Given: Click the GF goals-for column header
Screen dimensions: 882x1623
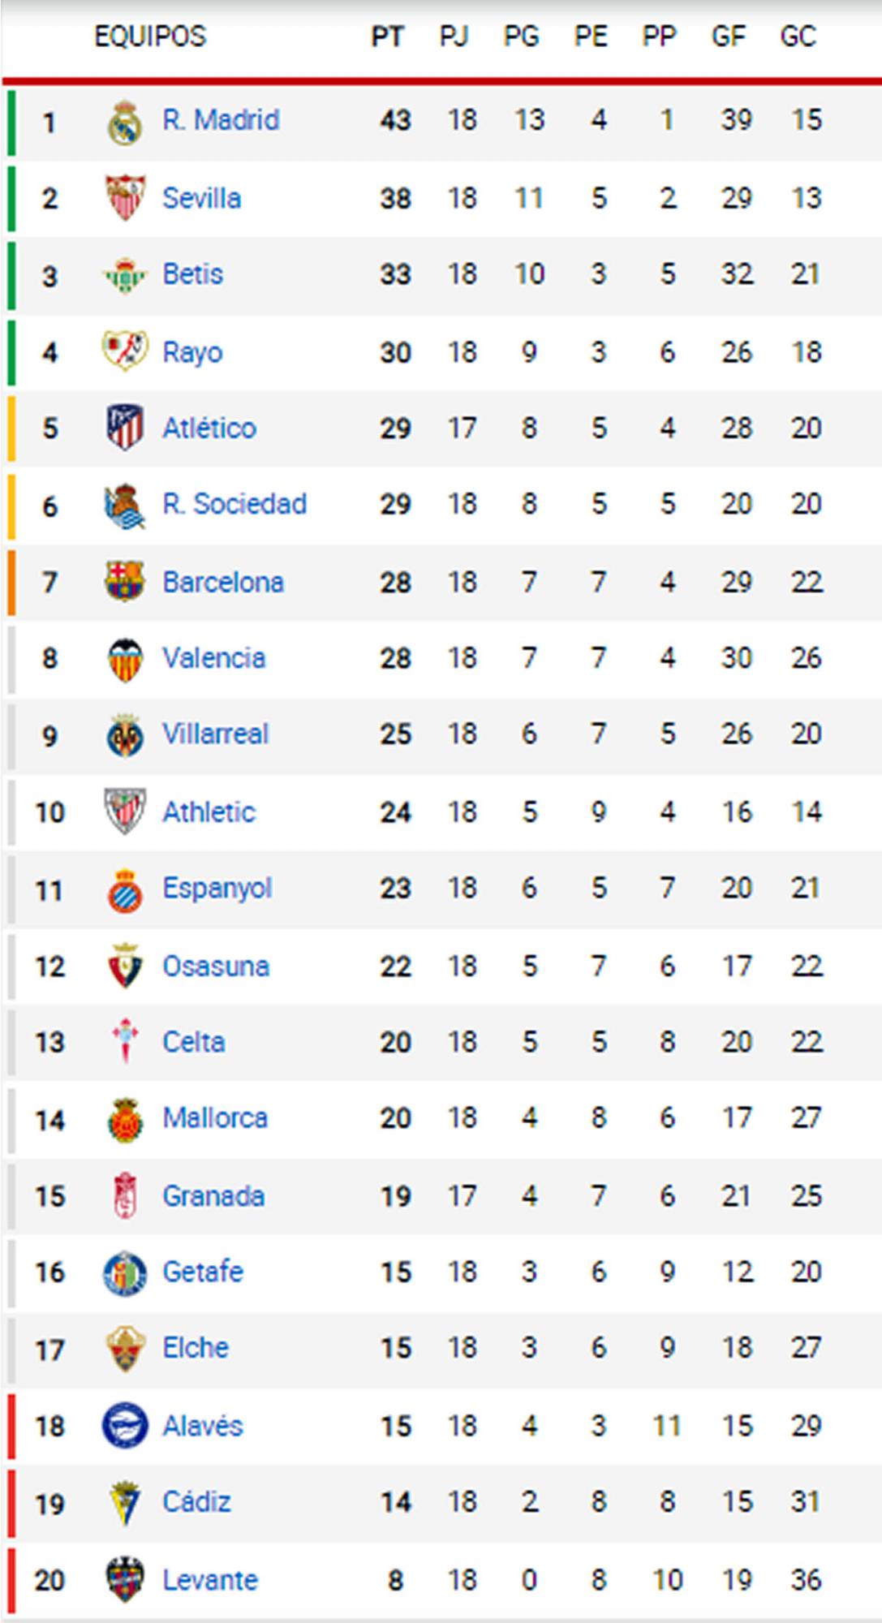Looking at the screenshot, I should coord(728,37).
